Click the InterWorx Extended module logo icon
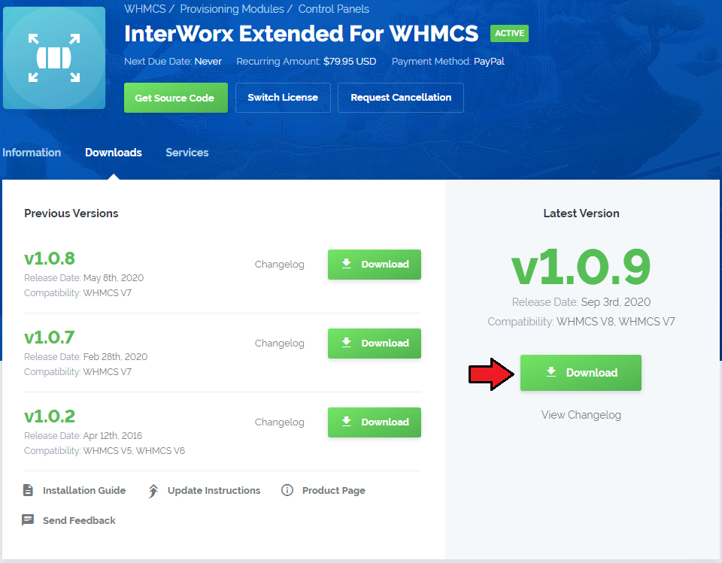Screen dimensions: 722x563 pos(54,58)
